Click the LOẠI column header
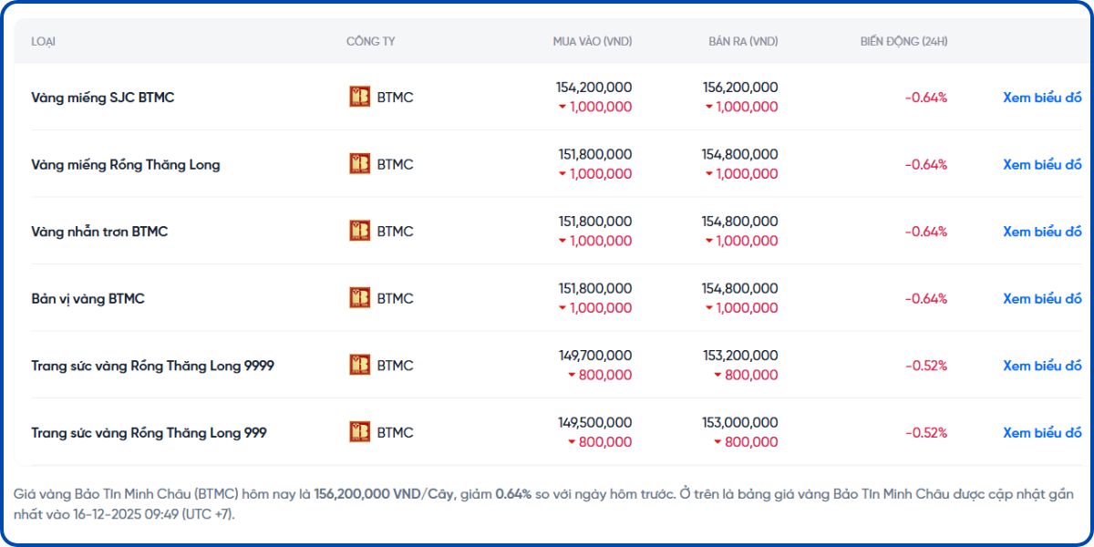 44,42
